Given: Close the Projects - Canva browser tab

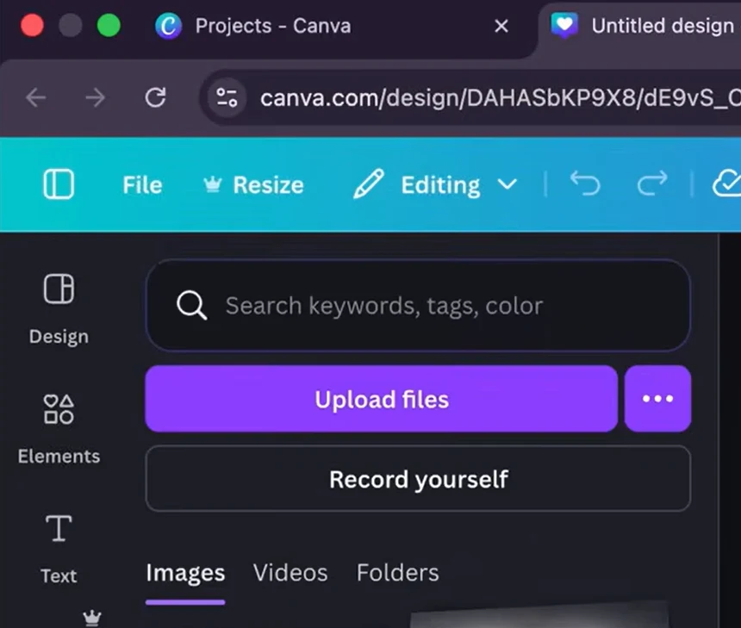Looking at the screenshot, I should pyautogui.click(x=501, y=26).
